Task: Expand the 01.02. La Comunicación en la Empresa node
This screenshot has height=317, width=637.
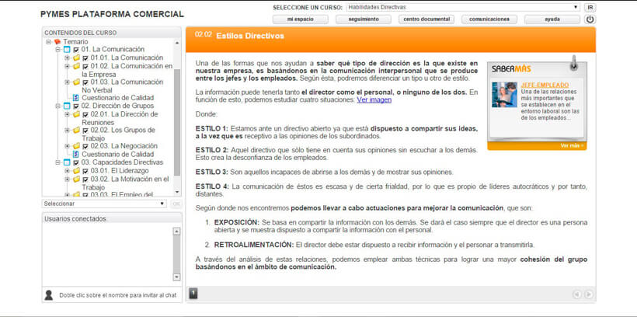Action: click(67, 66)
